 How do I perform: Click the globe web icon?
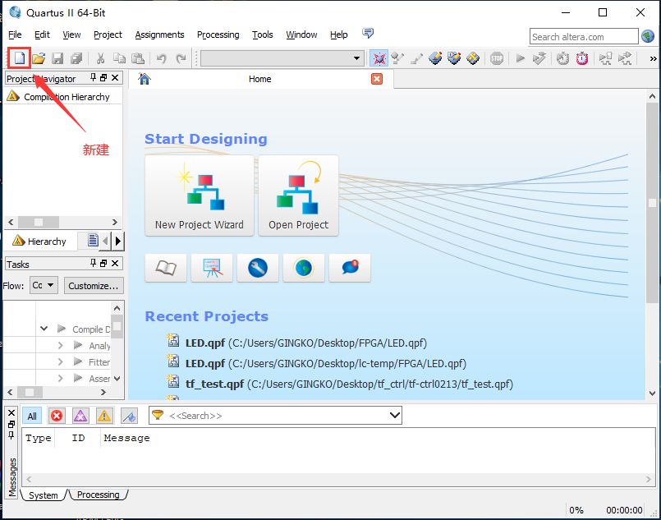304,268
